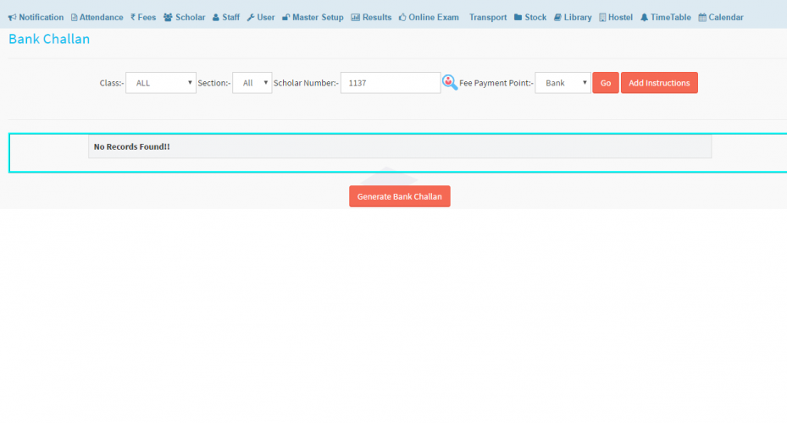The image size is (787, 423).
Task: Expand the Class dropdown showing ALL
Action: click(161, 83)
